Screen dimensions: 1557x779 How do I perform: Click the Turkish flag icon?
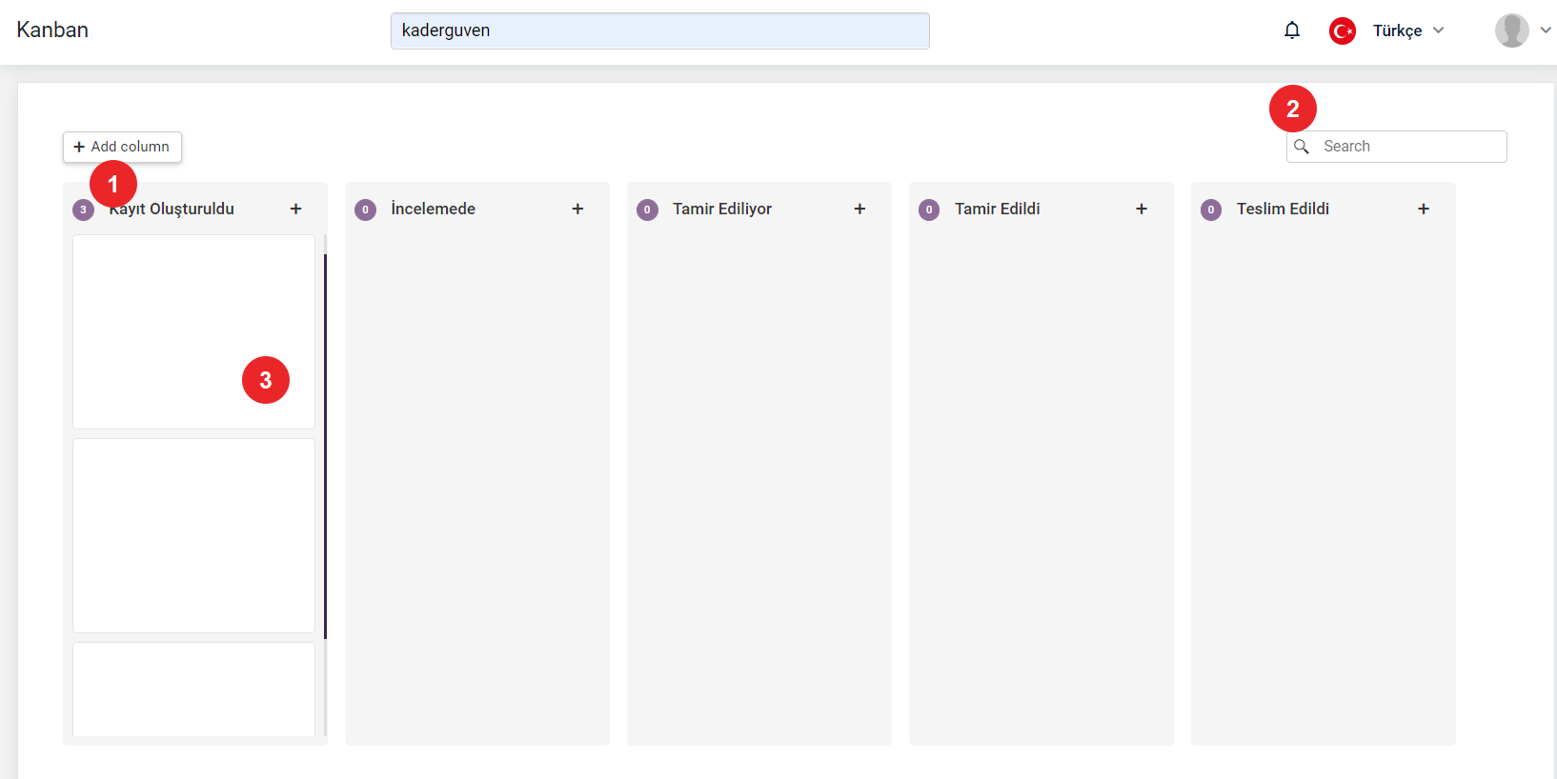tap(1343, 30)
